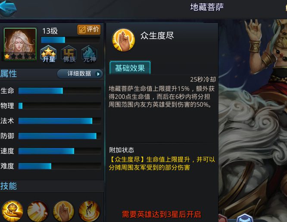Click the hero portrait thumbnail
287x222 pixels.
20,44
